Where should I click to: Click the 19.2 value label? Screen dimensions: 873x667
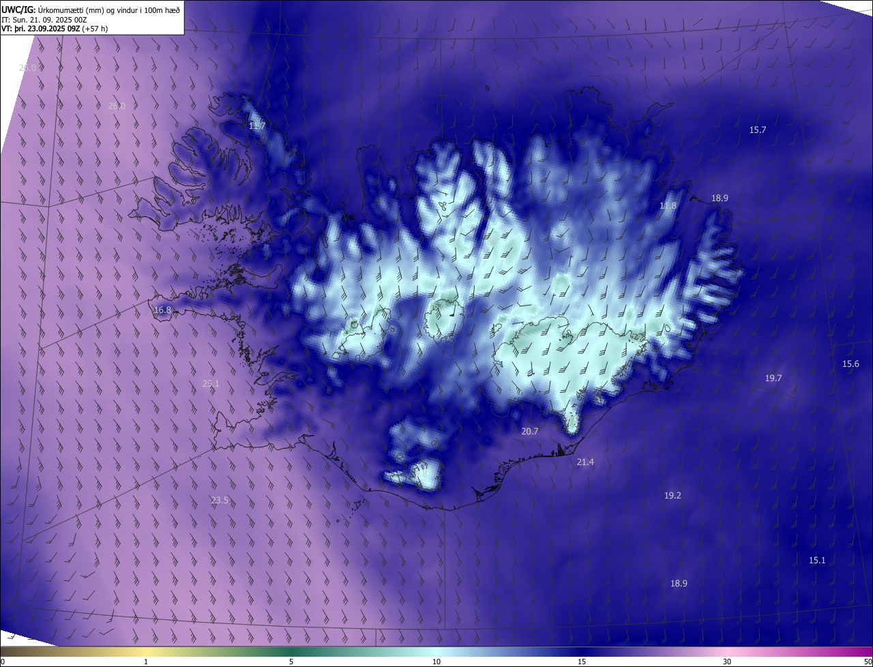(x=672, y=495)
